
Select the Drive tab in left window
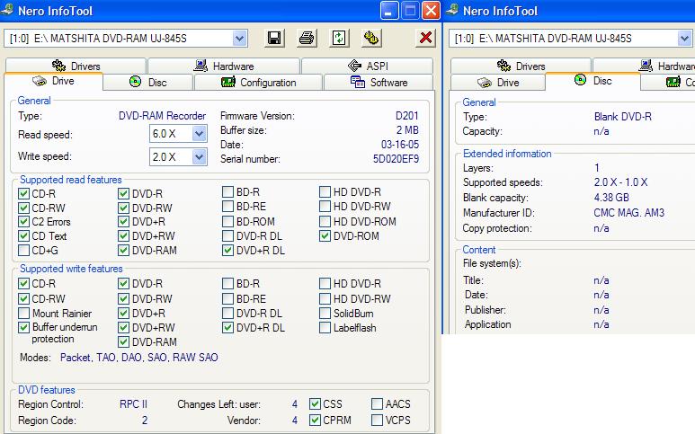click(54, 82)
